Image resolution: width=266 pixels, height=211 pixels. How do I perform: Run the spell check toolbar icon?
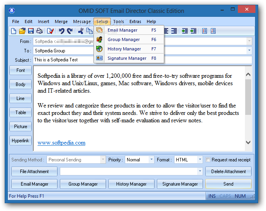coord(50,31)
